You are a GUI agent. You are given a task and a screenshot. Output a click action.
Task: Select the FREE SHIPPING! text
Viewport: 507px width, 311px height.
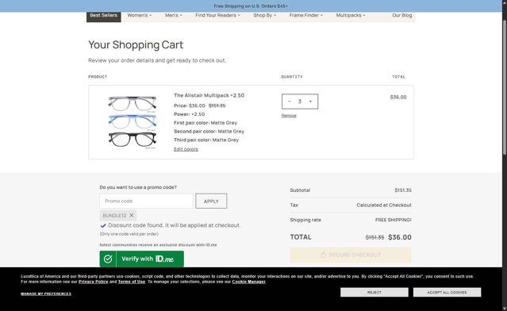394,220
